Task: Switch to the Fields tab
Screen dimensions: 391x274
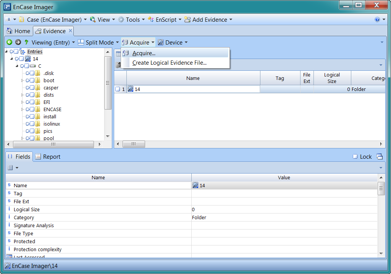Action: pyautogui.click(x=19, y=157)
